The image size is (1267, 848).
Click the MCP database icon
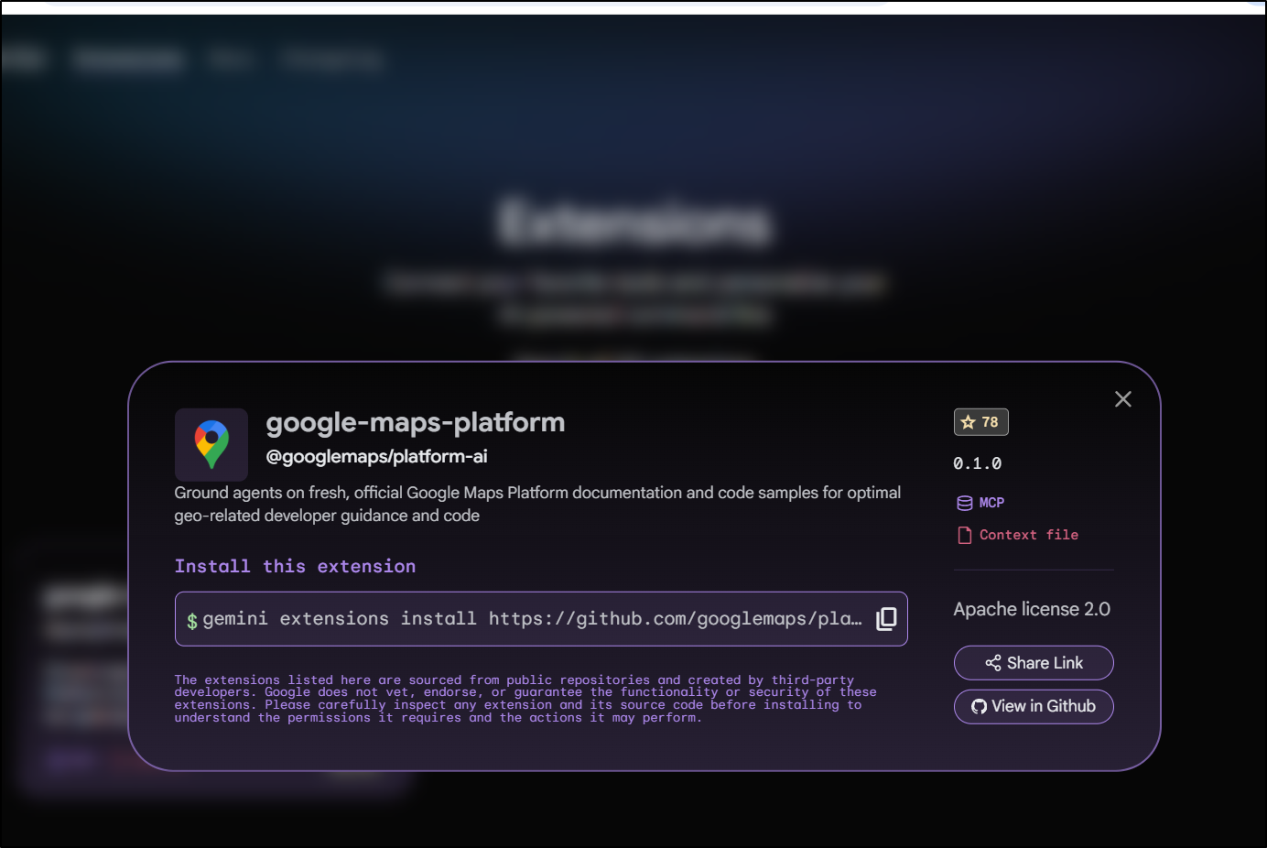pyautogui.click(x=964, y=503)
